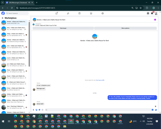Click the Messenger Facebook browser tab
This screenshot has width=161, height=129.
(20, 3)
